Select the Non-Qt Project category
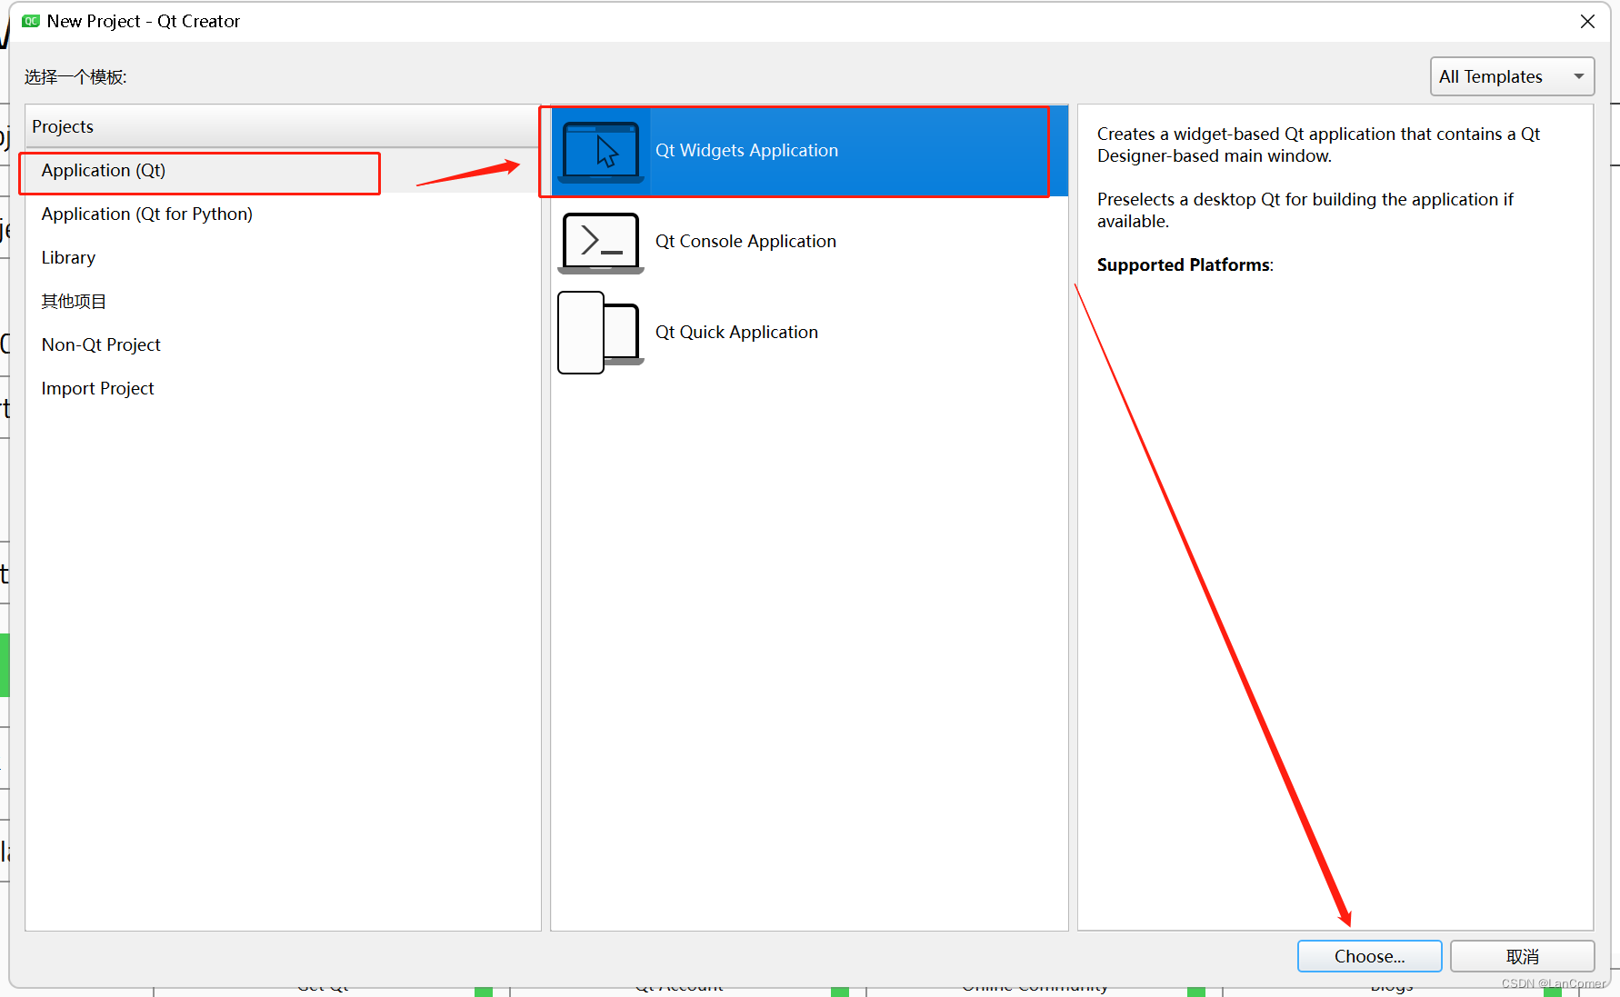 point(282,345)
